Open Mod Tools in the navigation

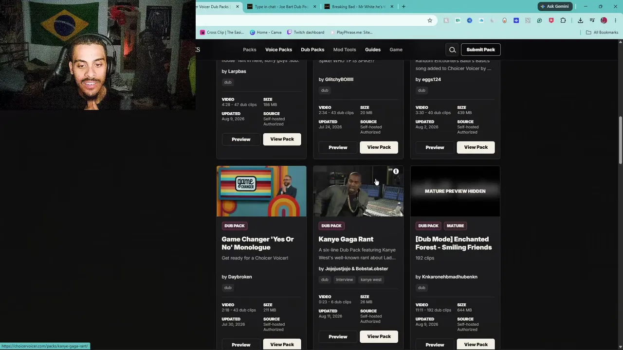coord(345,50)
